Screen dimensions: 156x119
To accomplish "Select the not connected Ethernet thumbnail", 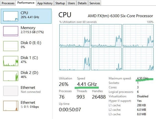I will [x=10, y=91].
